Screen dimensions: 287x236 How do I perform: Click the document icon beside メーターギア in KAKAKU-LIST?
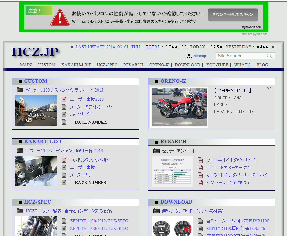[64, 175]
